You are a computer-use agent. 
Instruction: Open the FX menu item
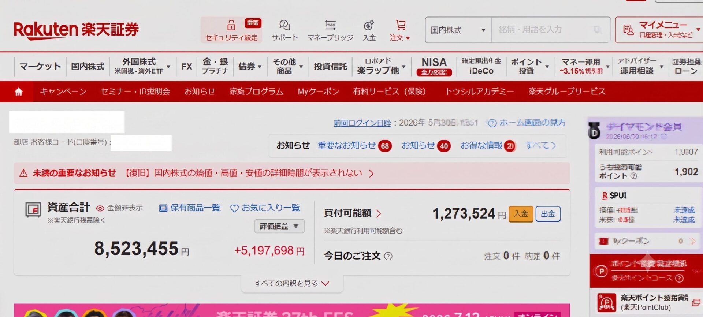point(187,66)
